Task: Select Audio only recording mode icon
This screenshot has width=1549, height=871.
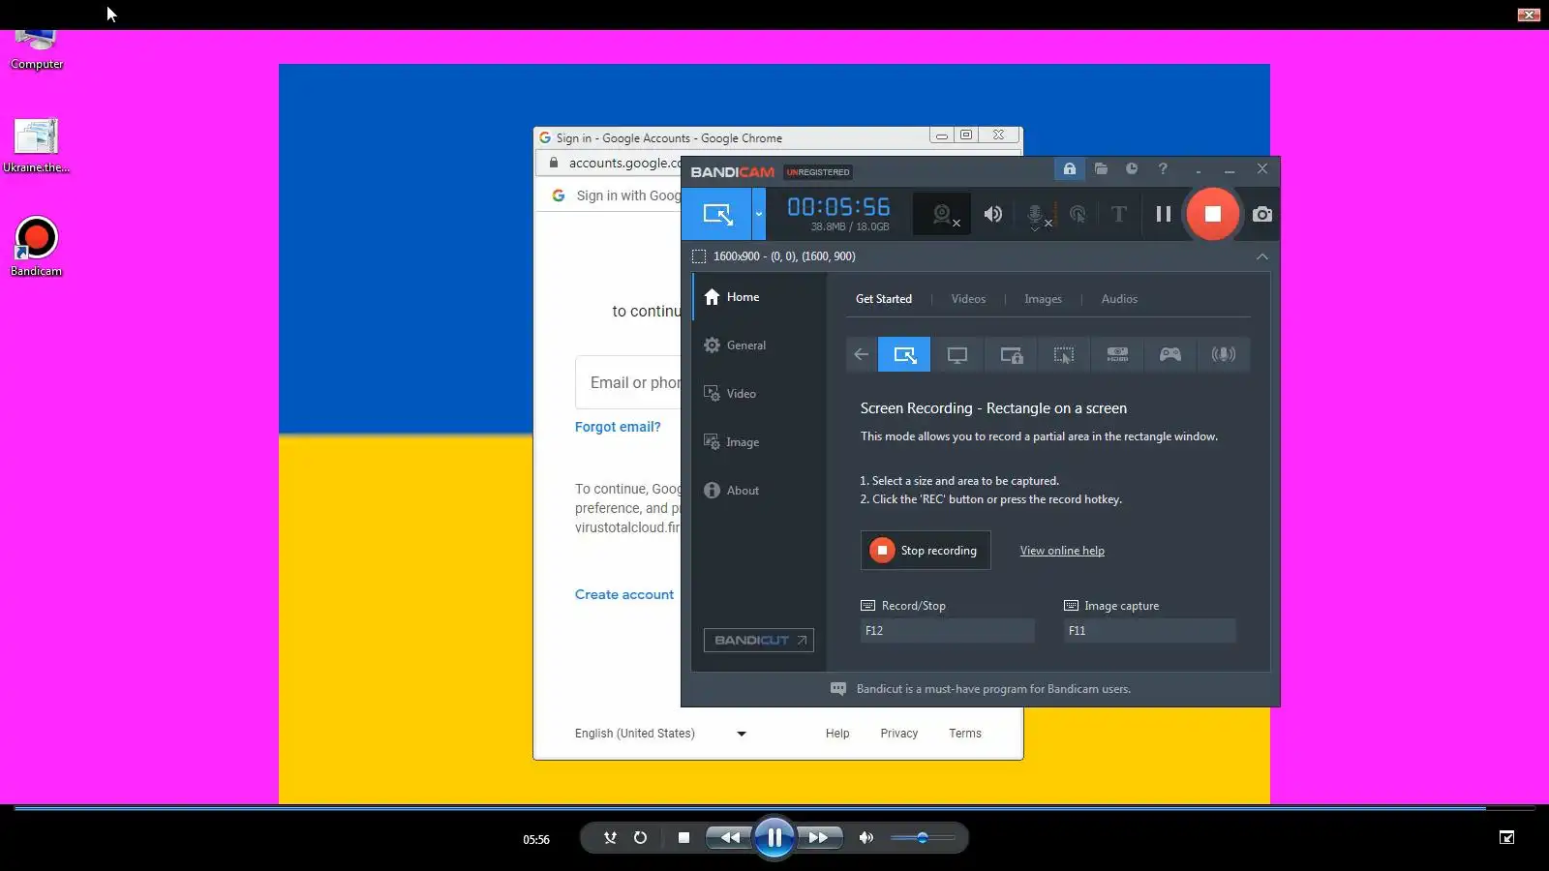Action: point(1224,354)
